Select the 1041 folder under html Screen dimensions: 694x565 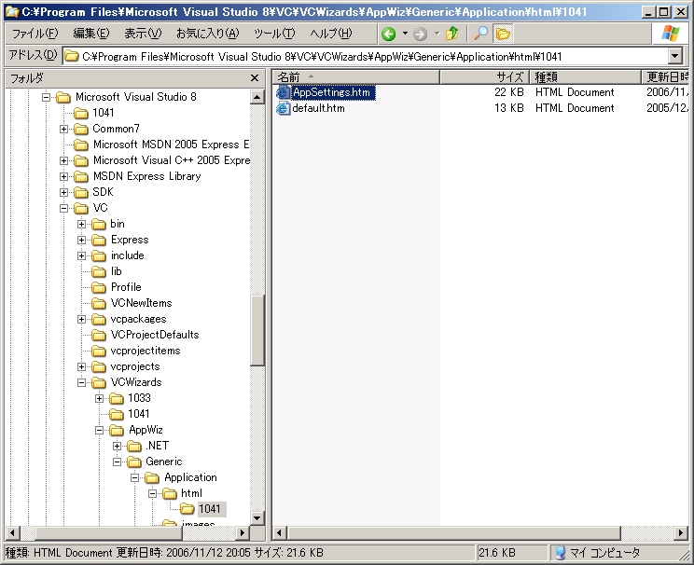[x=210, y=509]
